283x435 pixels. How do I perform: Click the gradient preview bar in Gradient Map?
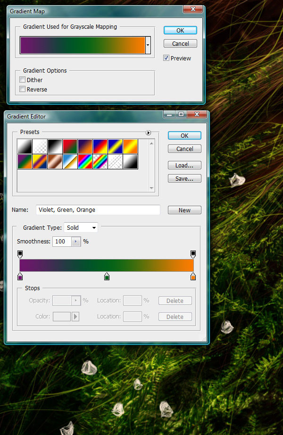[83, 45]
